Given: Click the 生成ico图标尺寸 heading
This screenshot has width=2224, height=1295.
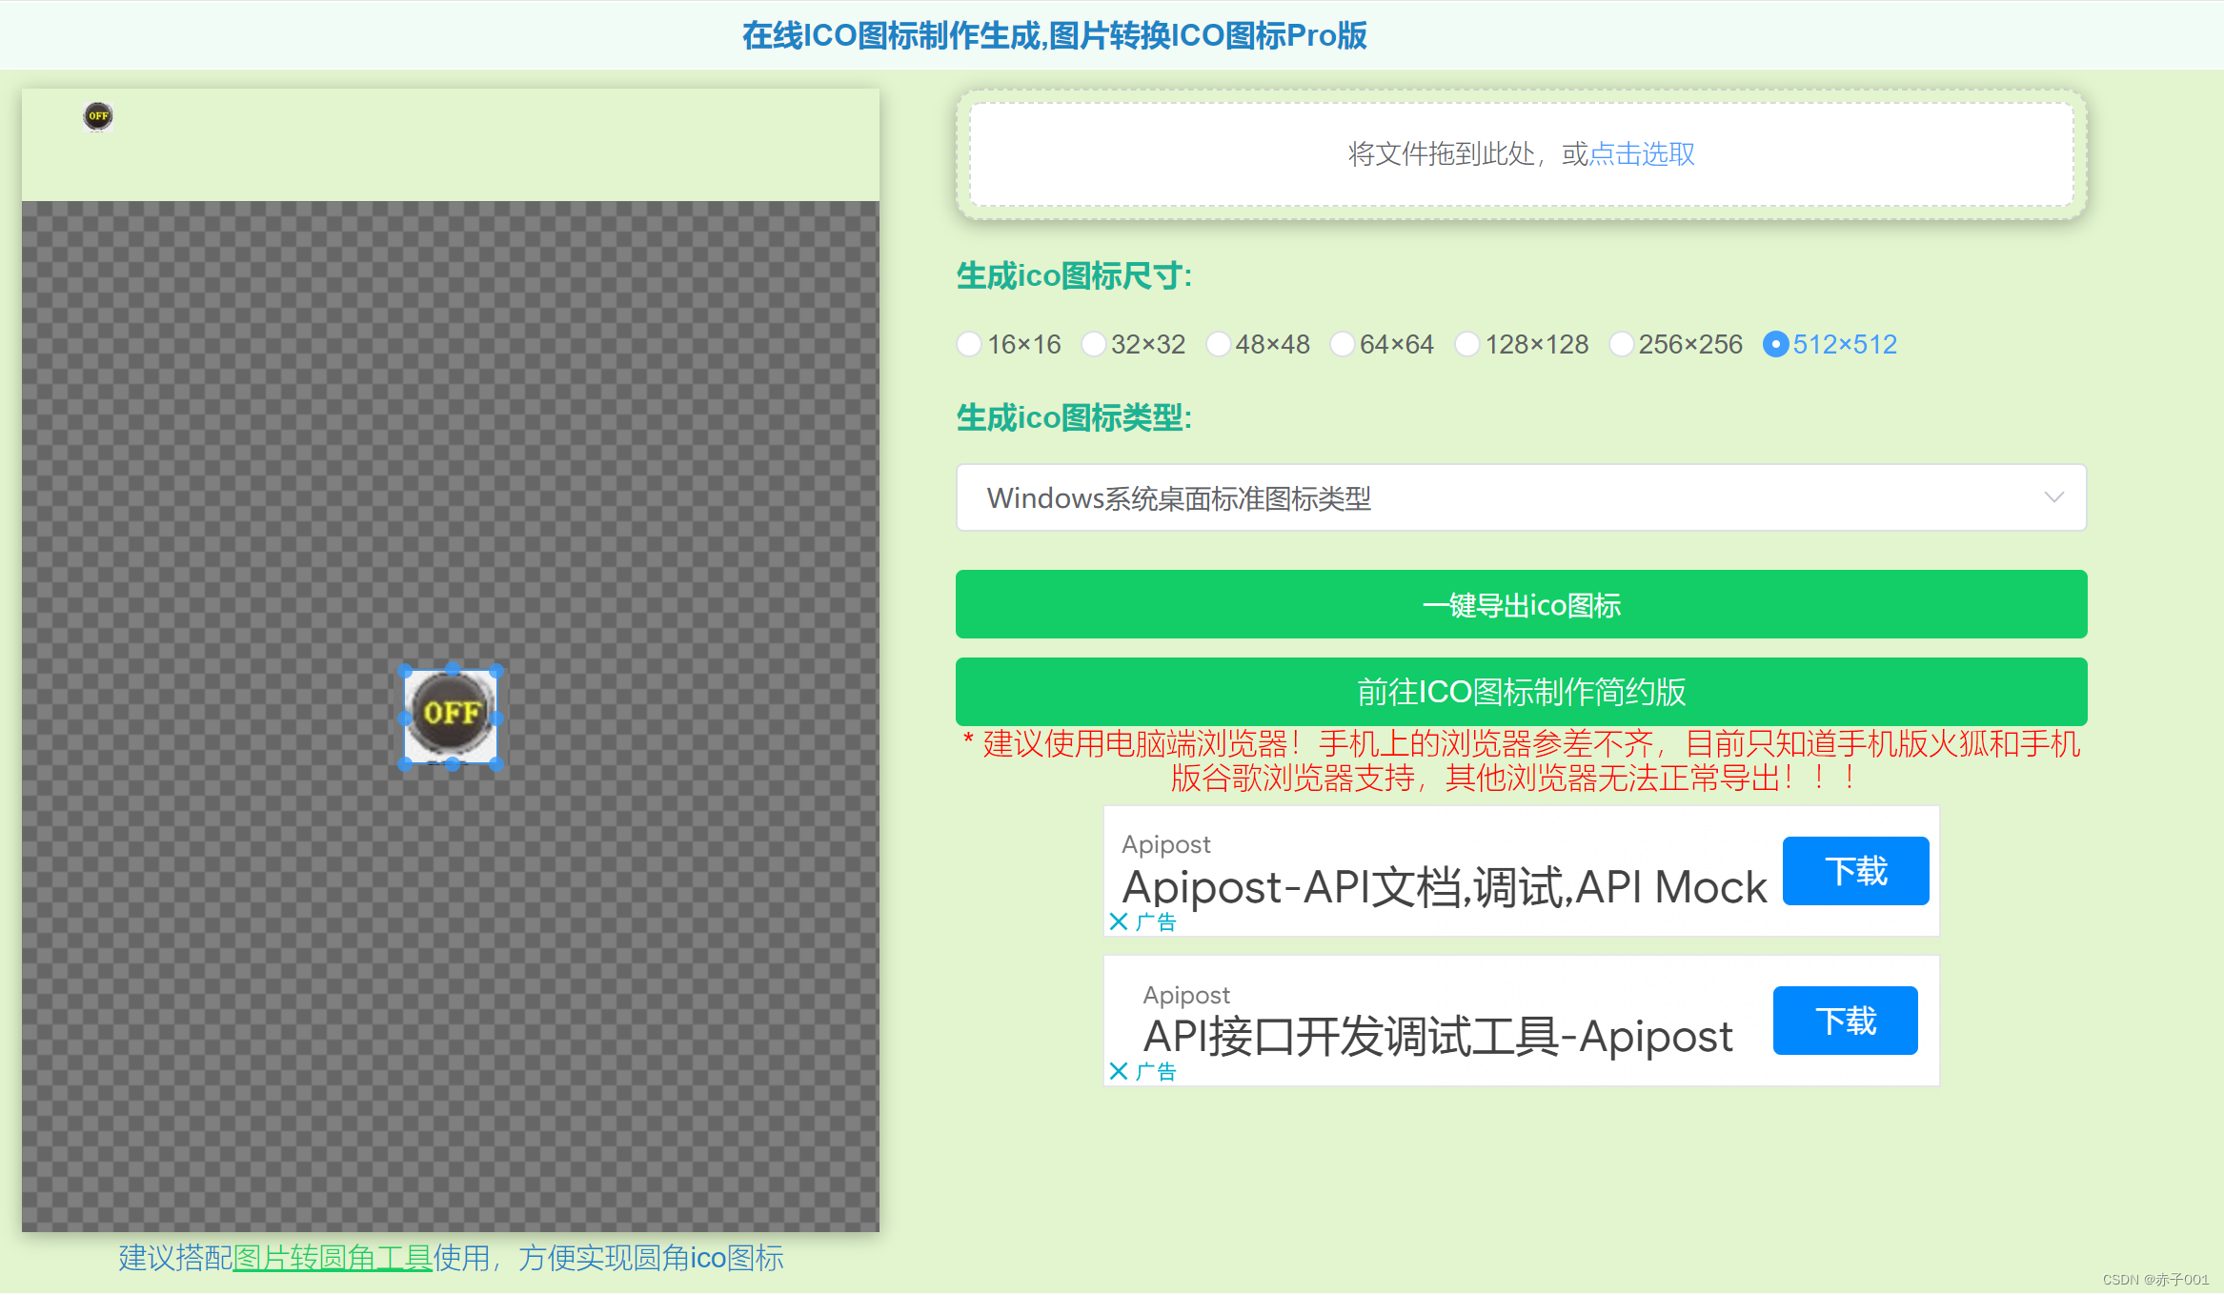Looking at the screenshot, I should pos(1074,276).
